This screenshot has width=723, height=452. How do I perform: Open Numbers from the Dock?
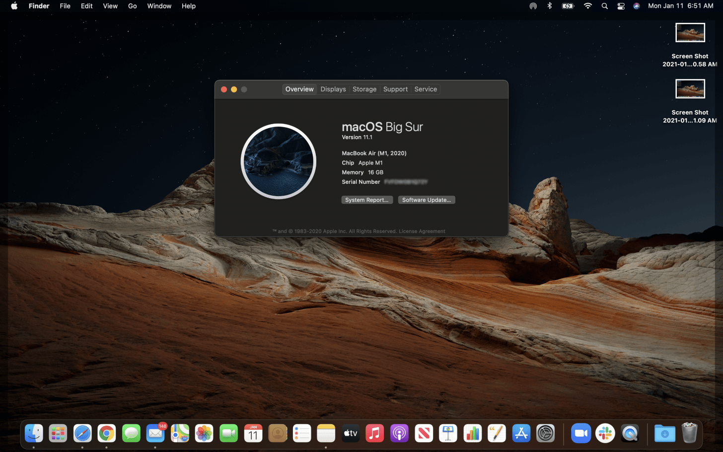pyautogui.click(x=472, y=433)
